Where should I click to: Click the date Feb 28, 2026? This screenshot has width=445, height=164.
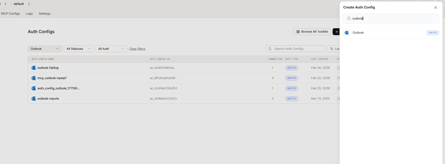[x=321, y=68]
